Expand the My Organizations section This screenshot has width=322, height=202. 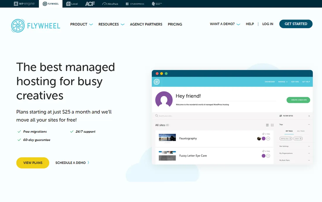pos(294,153)
